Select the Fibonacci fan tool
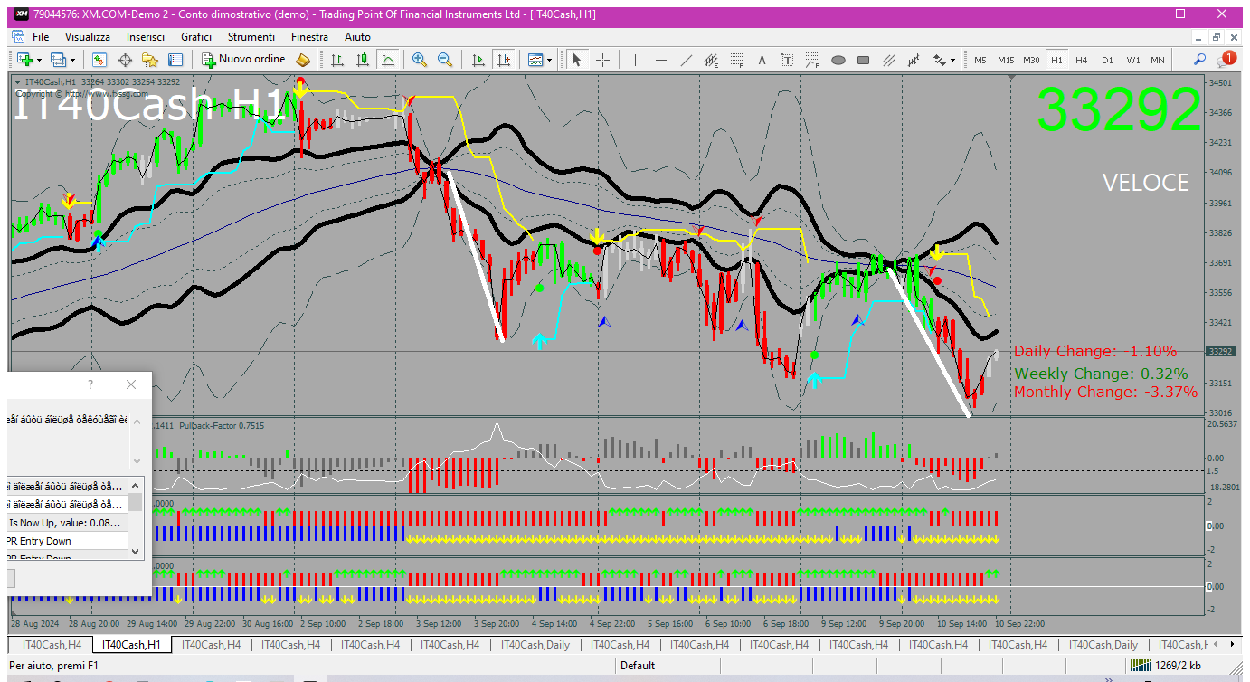The width and height of the screenshot is (1250, 682). point(813,60)
